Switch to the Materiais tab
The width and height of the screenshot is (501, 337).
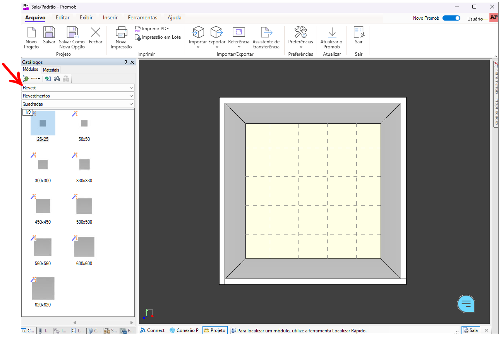coord(51,70)
